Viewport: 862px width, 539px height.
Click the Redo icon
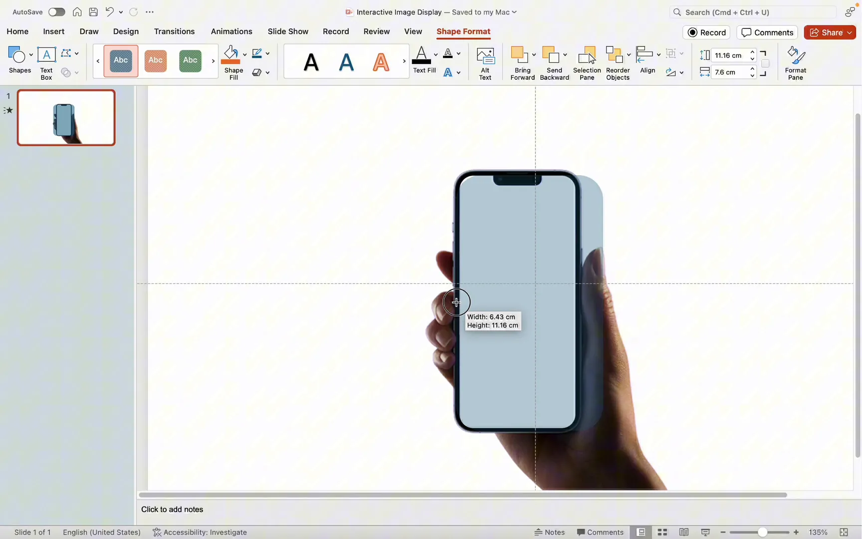(134, 12)
